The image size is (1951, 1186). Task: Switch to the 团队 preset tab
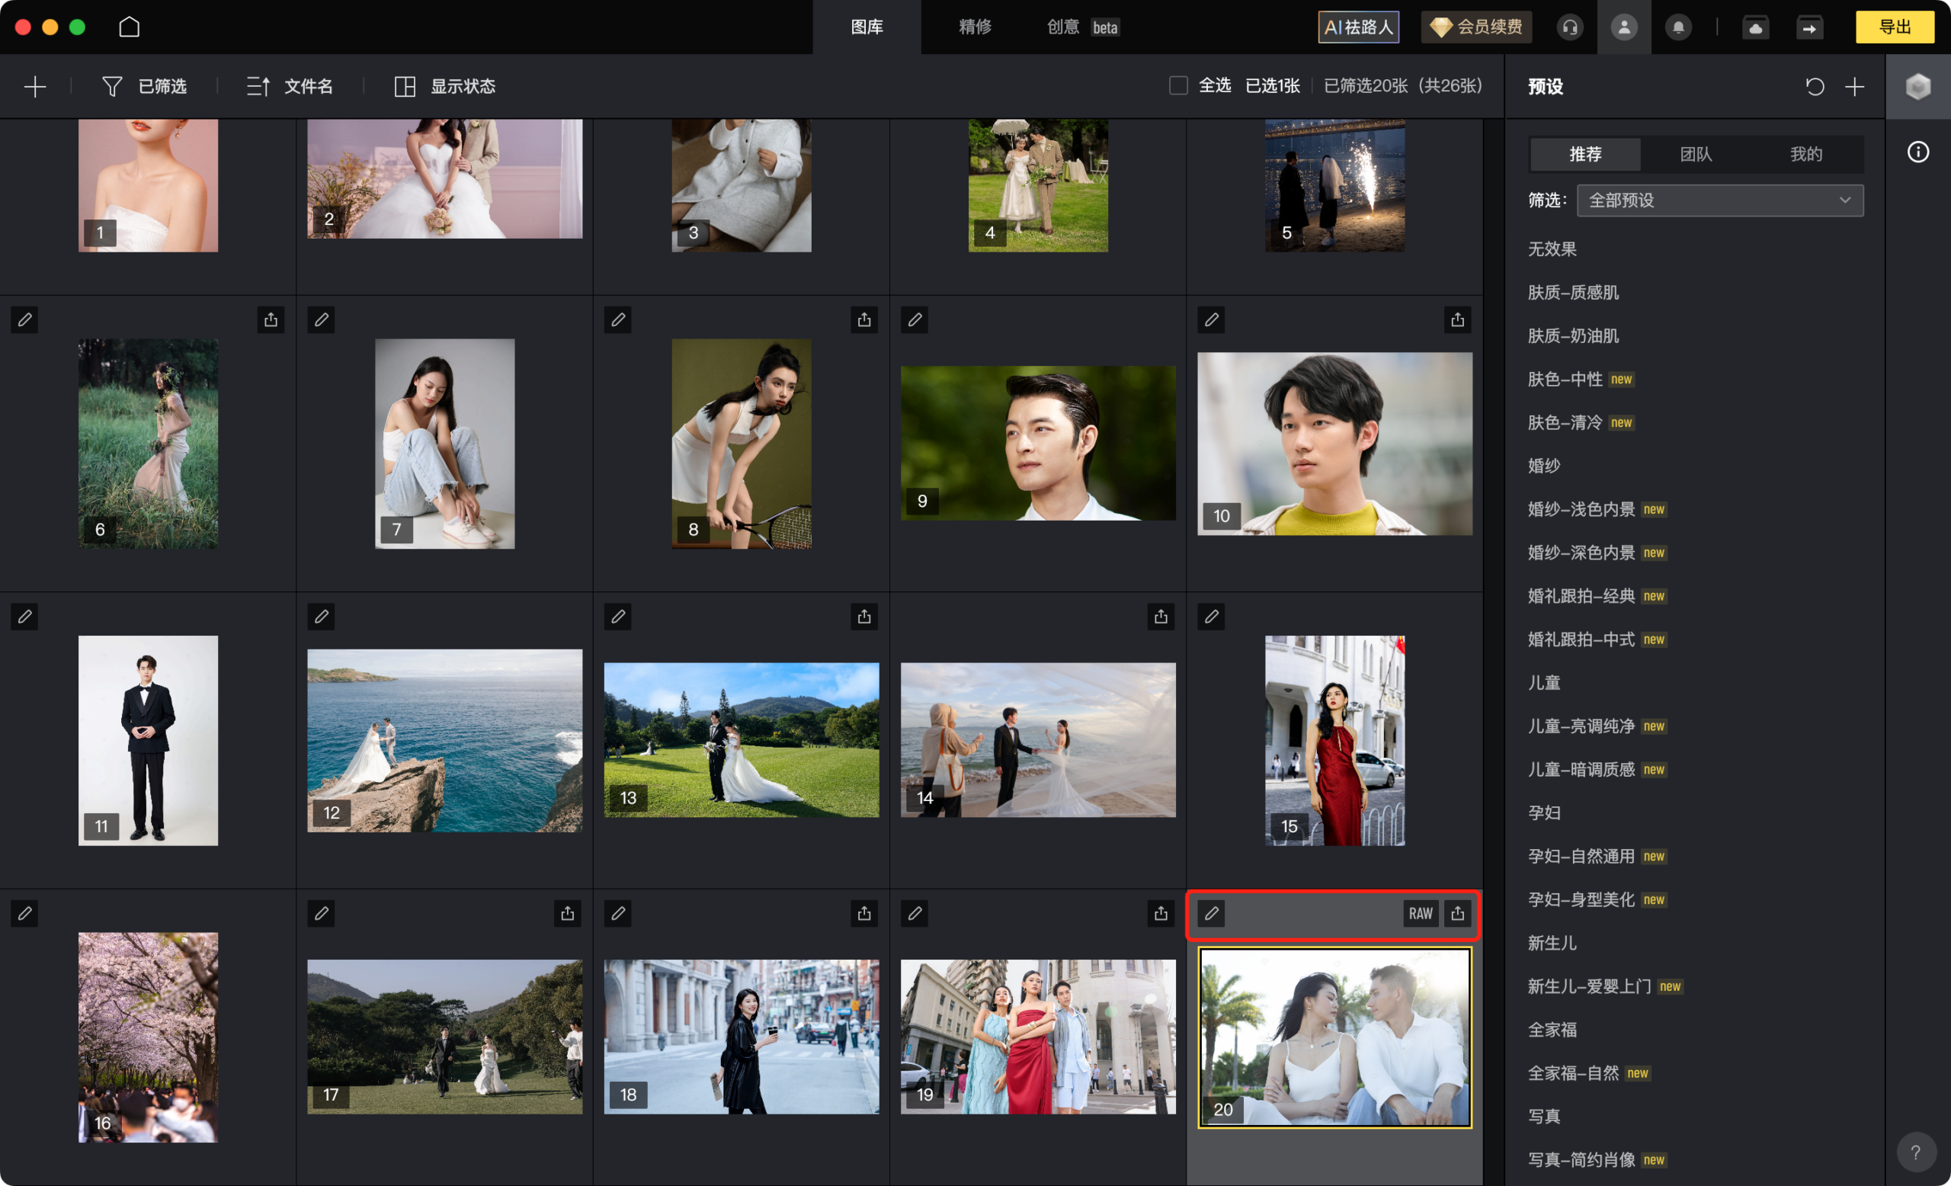1695,154
